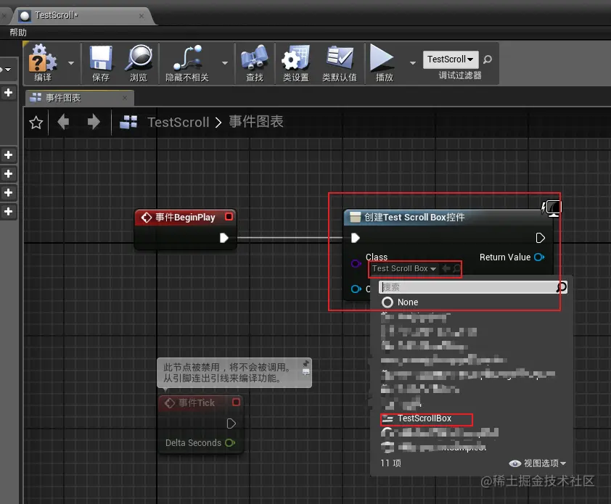Close the TestScroll editor tab

click(x=142, y=16)
